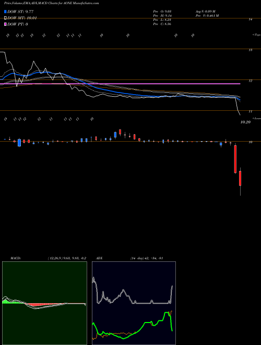Click the 10.20 last-value label
Image resolution: width=261 pixels, height=345 pixels.
coord(245,122)
